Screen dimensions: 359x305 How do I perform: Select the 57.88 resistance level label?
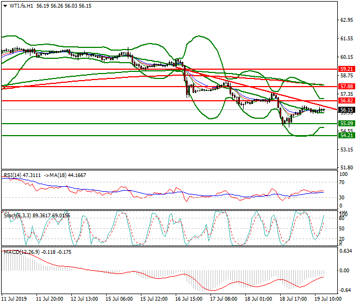(346, 87)
